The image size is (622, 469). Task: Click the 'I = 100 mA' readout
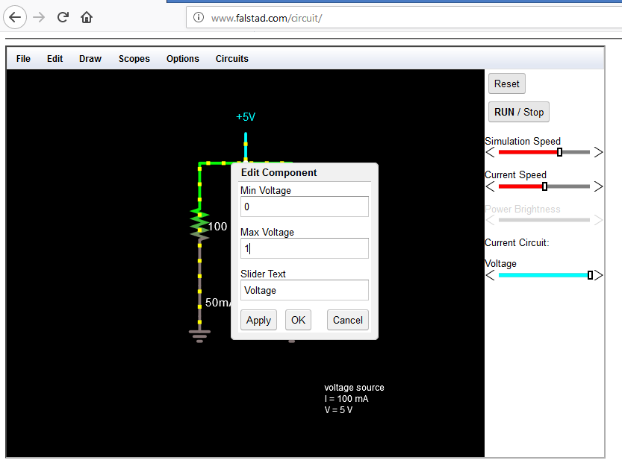point(346,399)
